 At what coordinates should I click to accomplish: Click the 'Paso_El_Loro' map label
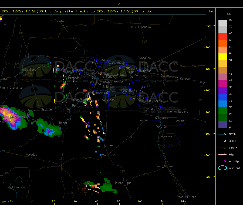[187, 197]
